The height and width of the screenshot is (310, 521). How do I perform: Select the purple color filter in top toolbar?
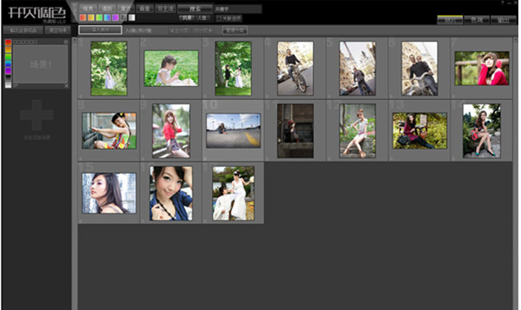pyautogui.click(x=116, y=17)
